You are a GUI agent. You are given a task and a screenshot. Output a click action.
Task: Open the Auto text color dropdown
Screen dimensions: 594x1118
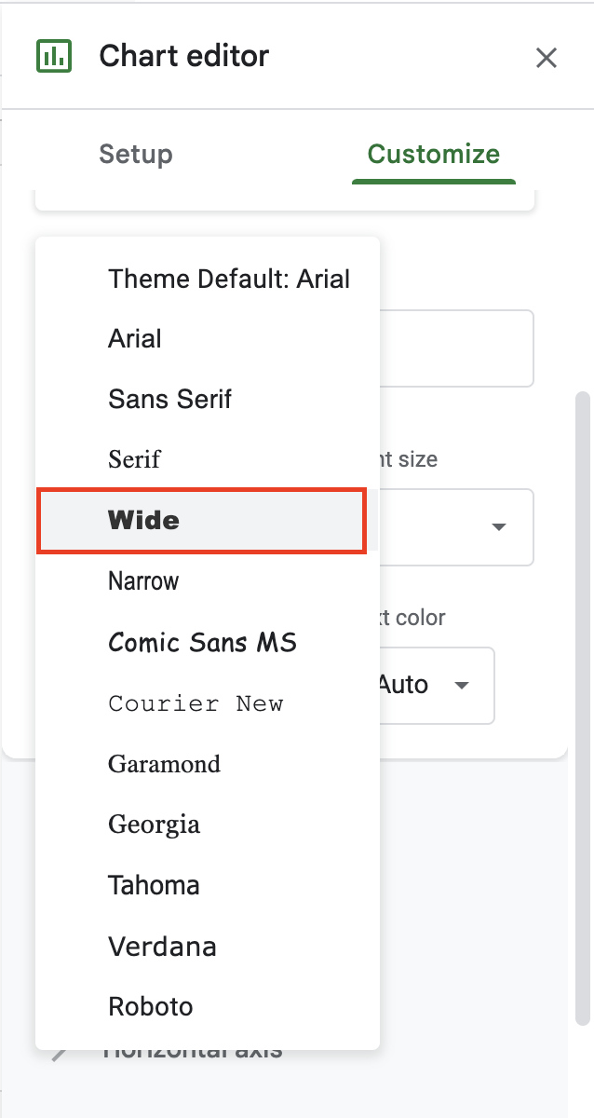(x=438, y=686)
